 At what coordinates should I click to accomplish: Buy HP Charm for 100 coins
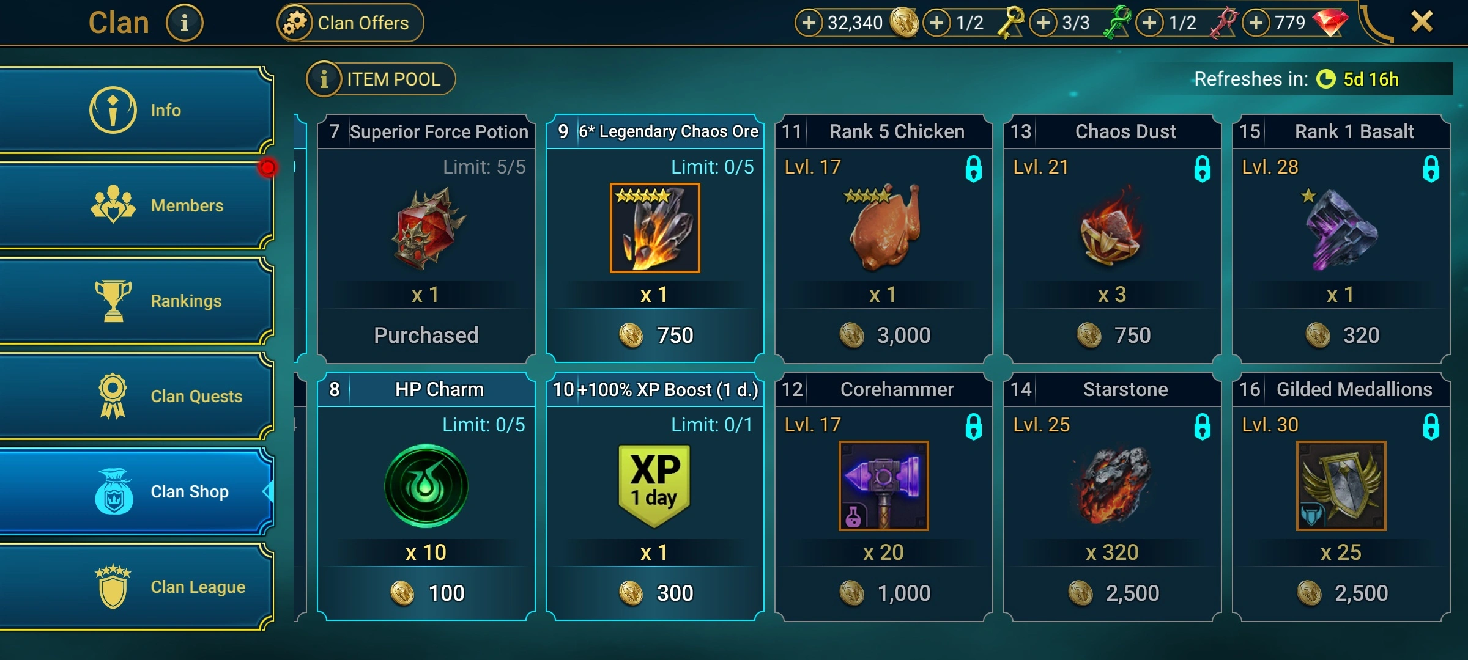coord(427,593)
